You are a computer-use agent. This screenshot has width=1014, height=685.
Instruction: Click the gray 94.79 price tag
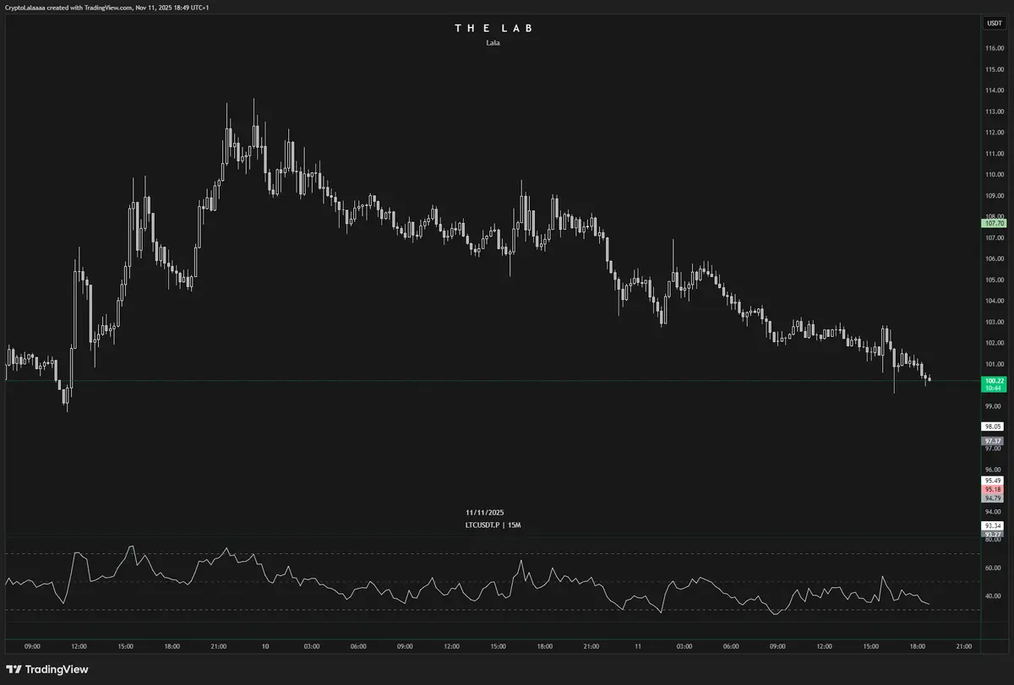coord(995,497)
